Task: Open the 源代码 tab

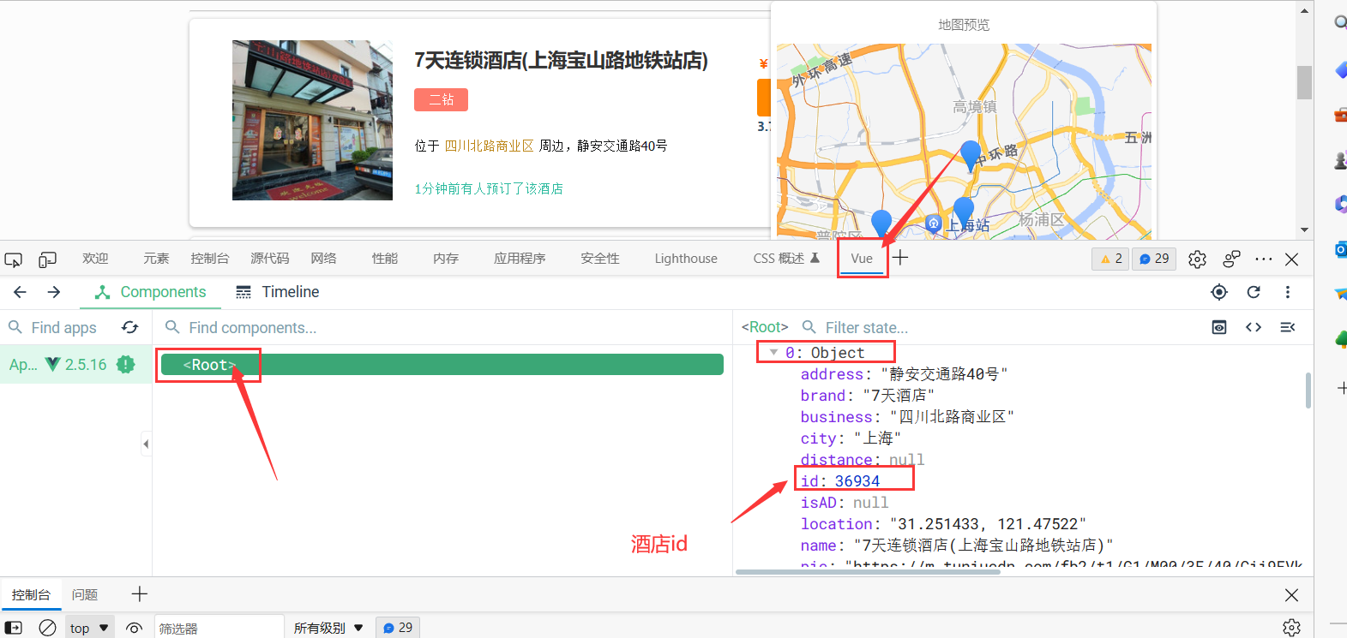Action: [270, 259]
